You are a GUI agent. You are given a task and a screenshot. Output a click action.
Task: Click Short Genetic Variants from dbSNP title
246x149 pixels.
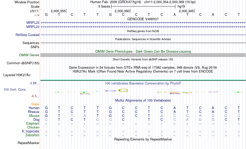pyautogui.click(x=143, y=59)
